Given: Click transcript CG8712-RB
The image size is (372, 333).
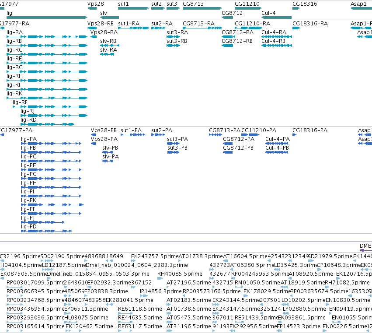Looking at the screenshot, I should tap(227, 46).
